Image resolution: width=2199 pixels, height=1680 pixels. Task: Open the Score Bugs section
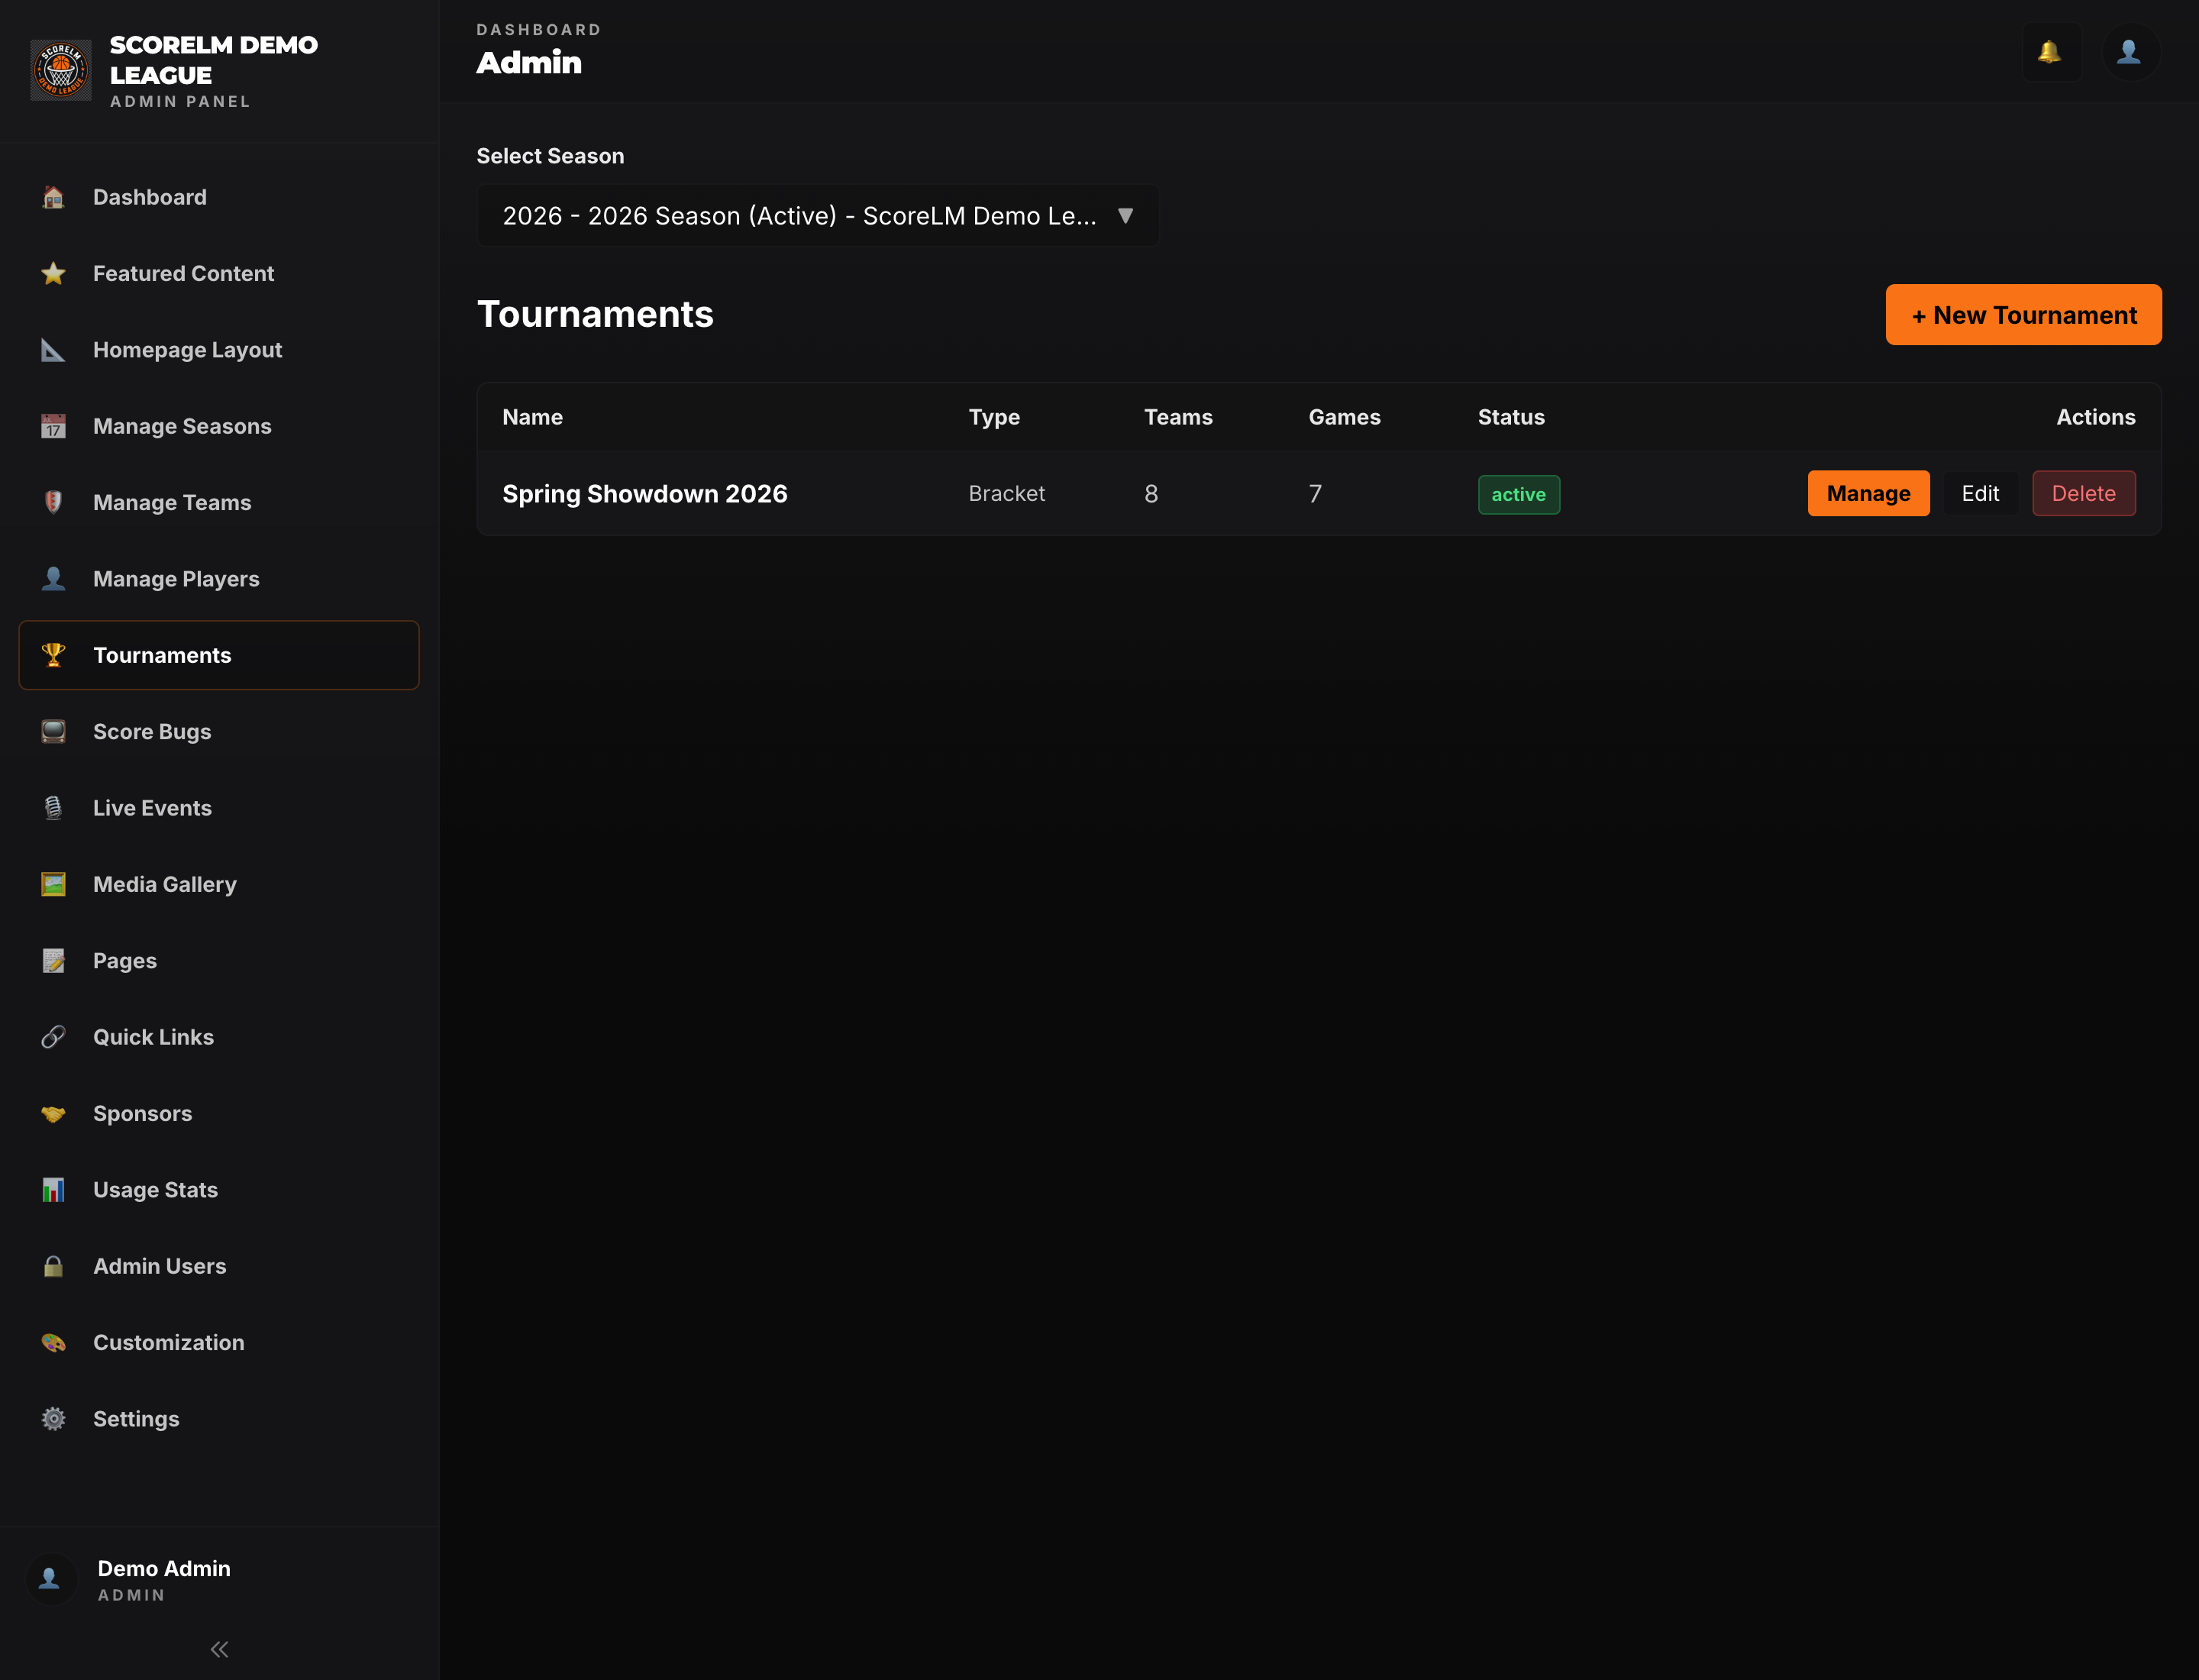point(219,731)
